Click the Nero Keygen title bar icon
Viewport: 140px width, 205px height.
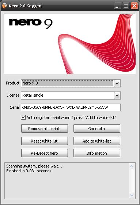click(4, 6)
